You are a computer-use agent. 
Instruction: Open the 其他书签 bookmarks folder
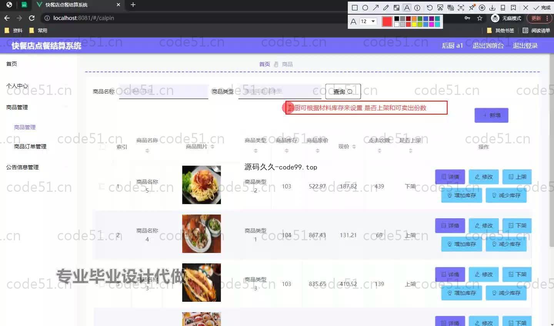point(501,30)
